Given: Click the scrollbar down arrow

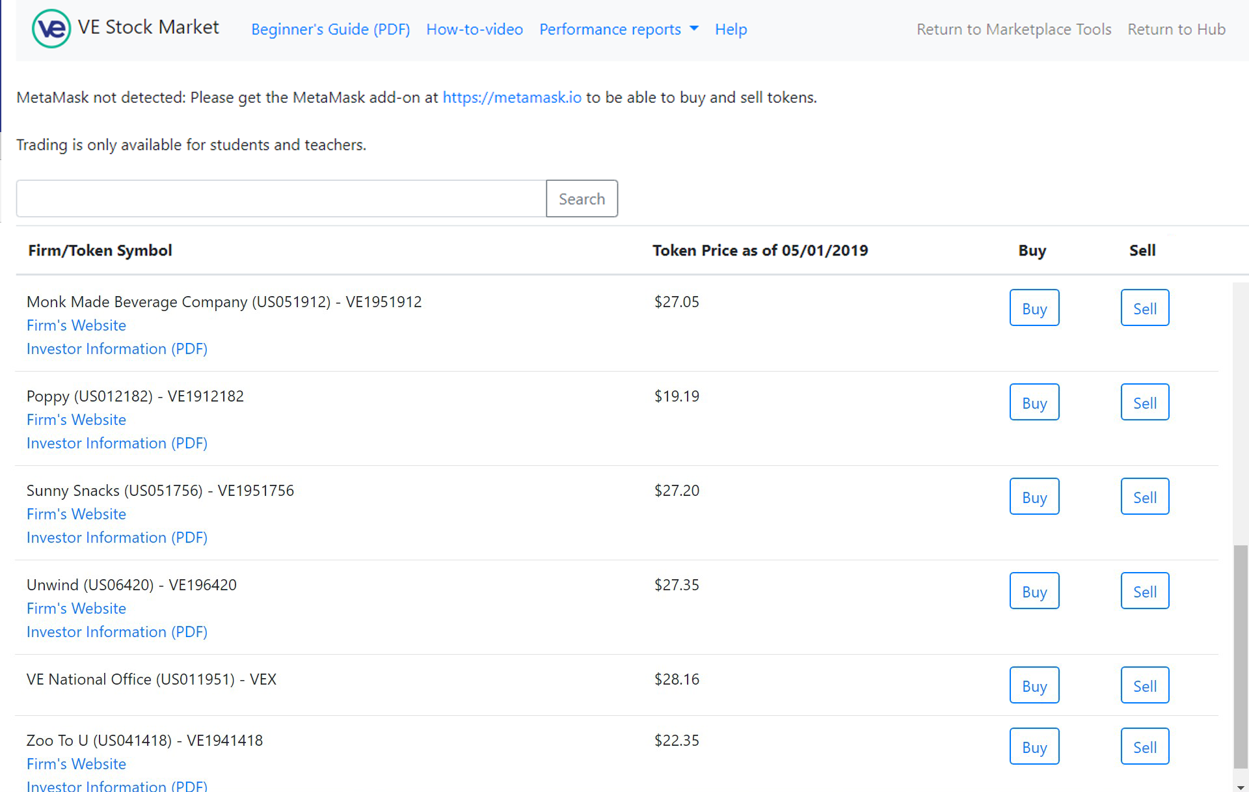Looking at the screenshot, I should pos(1241,785).
